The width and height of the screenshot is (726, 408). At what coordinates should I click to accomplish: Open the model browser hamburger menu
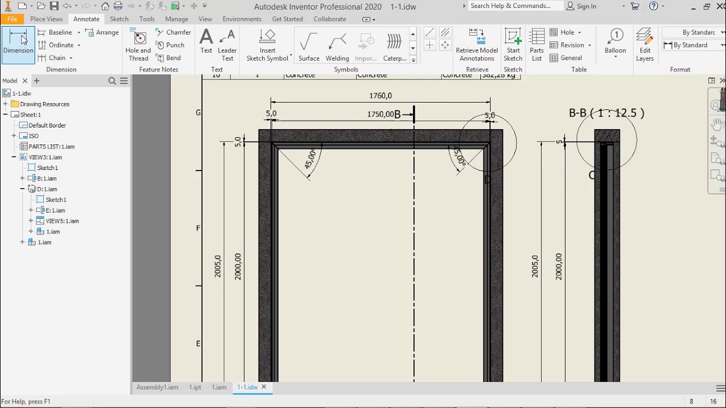pos(124,81)
